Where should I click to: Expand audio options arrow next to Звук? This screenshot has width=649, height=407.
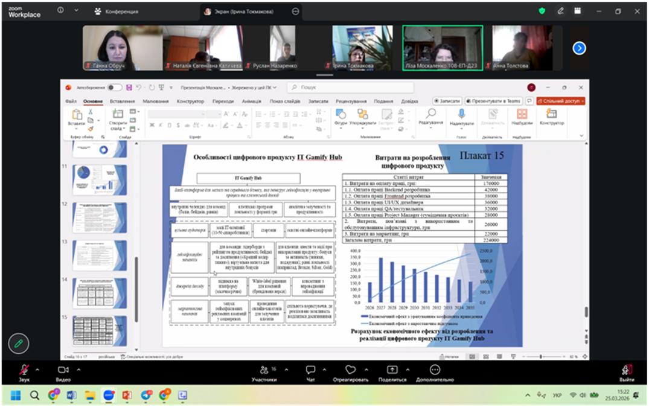37,370
